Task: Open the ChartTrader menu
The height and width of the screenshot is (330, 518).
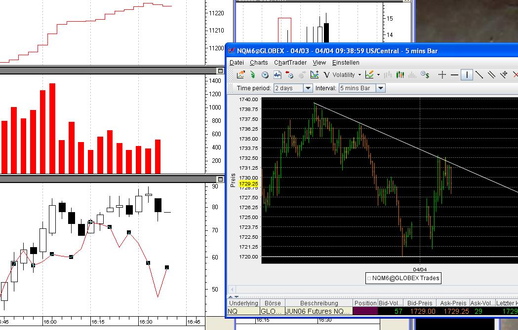Action: pos(290,63)
